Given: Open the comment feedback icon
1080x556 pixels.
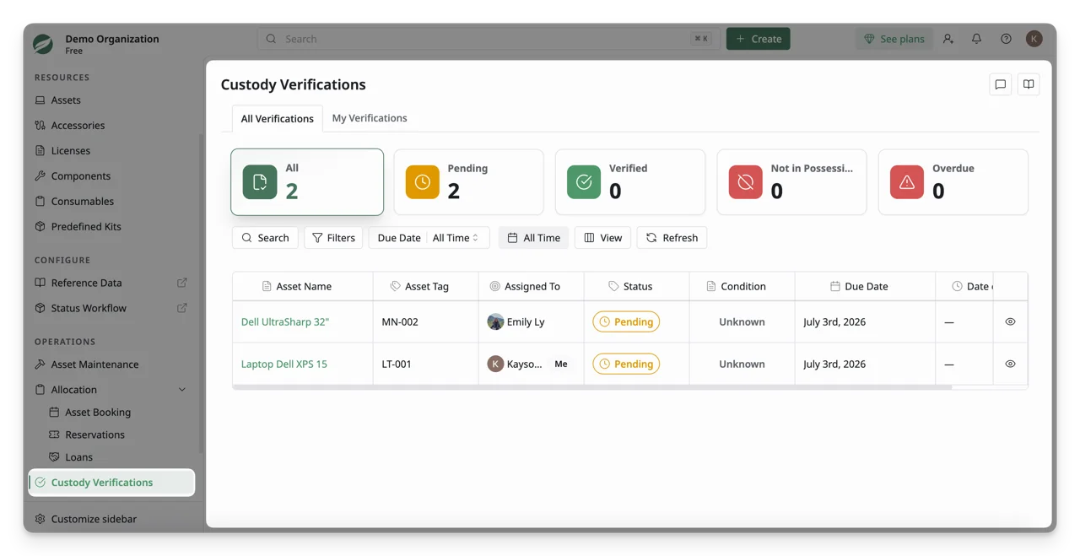Looking at the screenshot, I should pos(1000,84).
